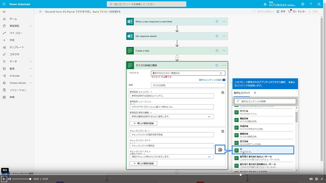Click dynamic content list scrollbar down arrow
Viewport: 326px width, 183px height.
pyautogui.click(x=296, y=170)
